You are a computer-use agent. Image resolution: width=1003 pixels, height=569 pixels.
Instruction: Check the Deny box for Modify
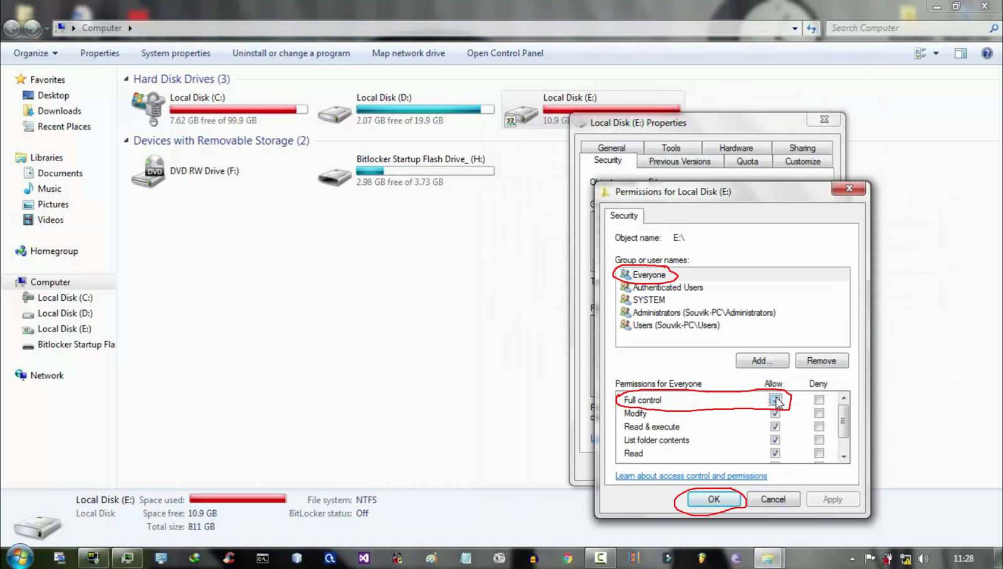(x=819, y=413)
